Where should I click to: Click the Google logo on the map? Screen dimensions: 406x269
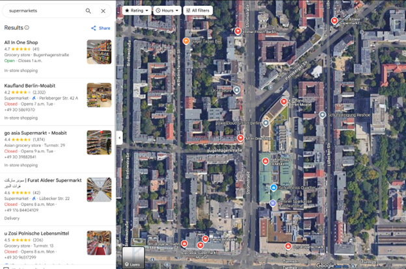click(325, 265)
